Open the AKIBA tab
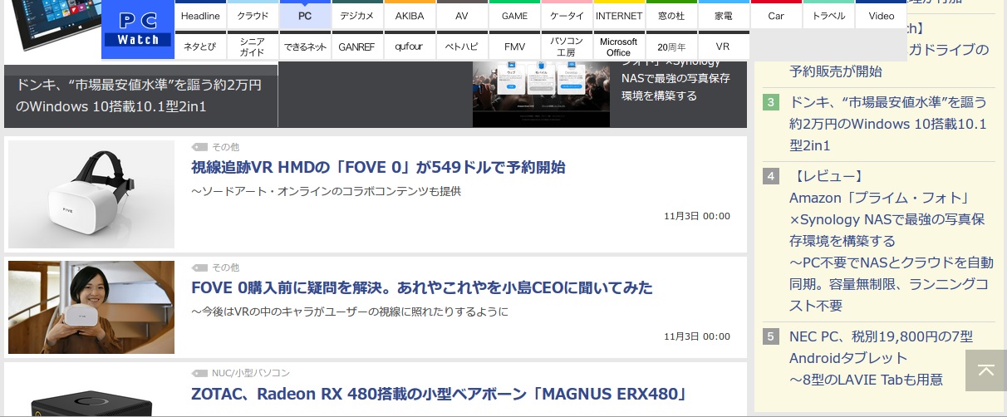The height and width of the screenshot is (417, 1007). click(410, 16)
